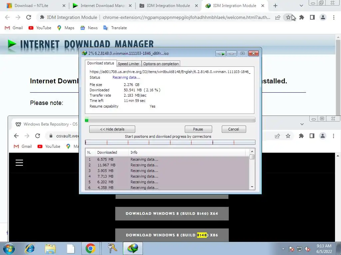Click the Info column header
Screen dimensions: 341x255
point(187,152)
